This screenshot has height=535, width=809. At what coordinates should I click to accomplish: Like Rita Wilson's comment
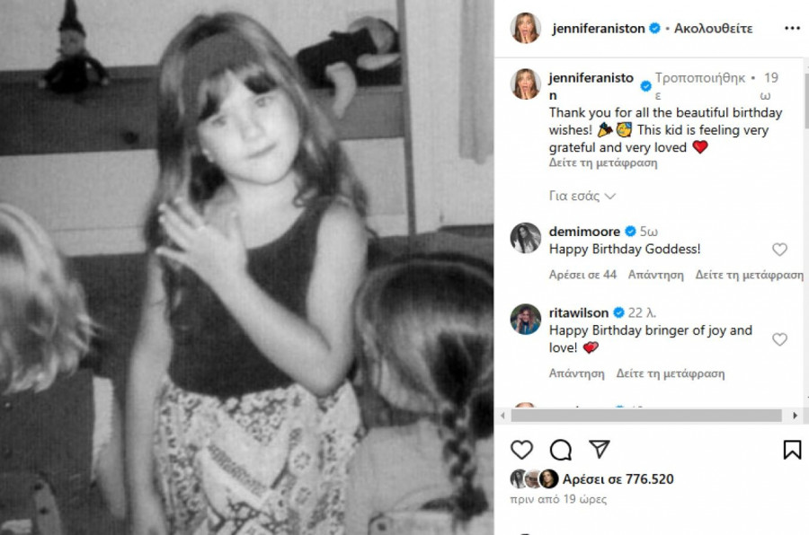779,339
